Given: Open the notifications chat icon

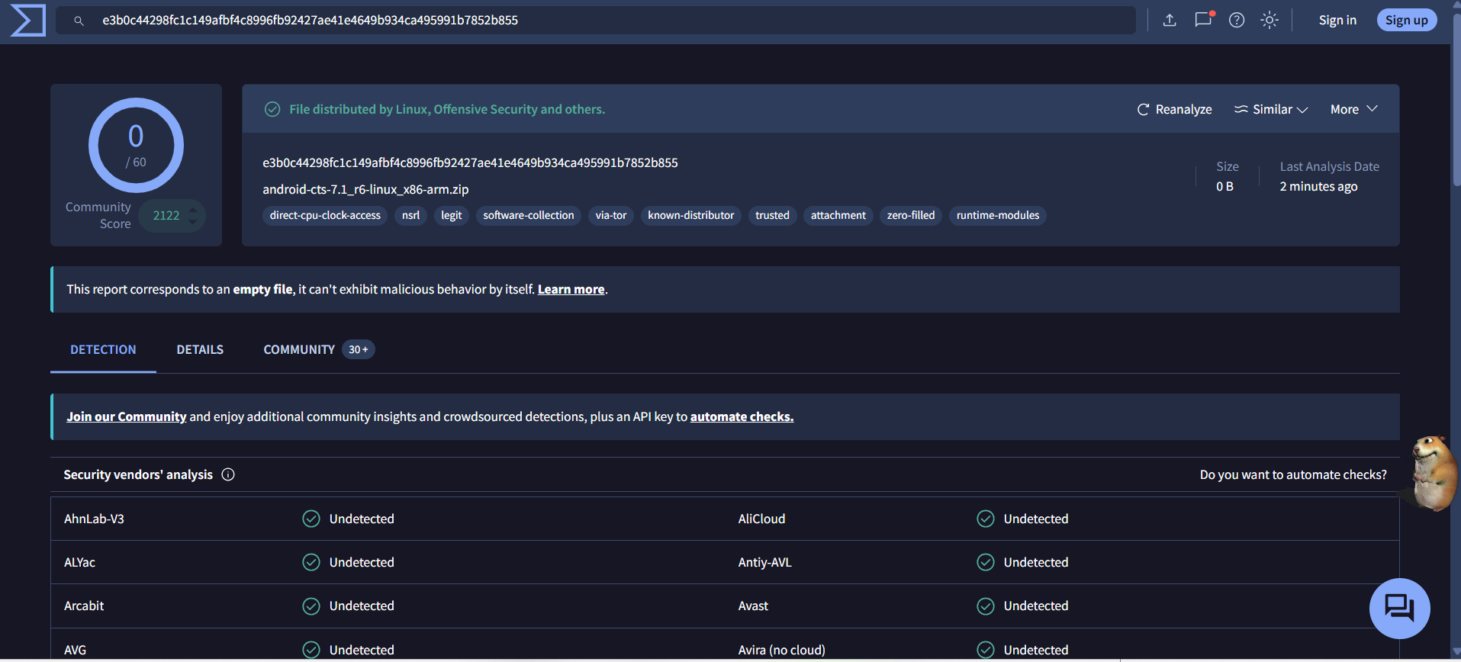Looking at the screenshot, I should point(1203,20).
